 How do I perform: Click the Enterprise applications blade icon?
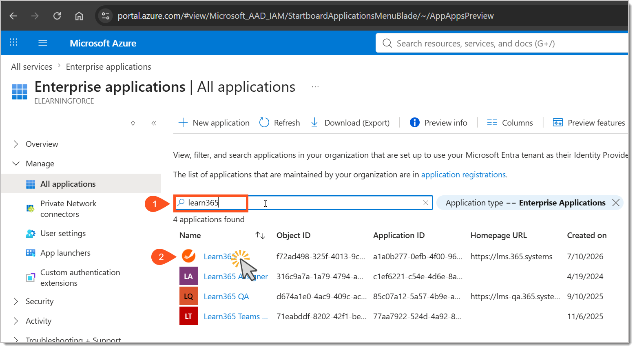point(20,92)
